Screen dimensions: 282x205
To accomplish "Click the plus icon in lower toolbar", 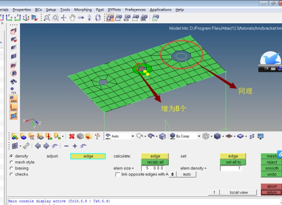I will click(75, 146).
